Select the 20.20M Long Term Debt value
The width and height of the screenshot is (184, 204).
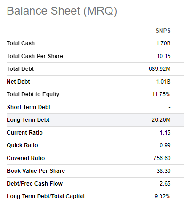[x=161, y=120]
